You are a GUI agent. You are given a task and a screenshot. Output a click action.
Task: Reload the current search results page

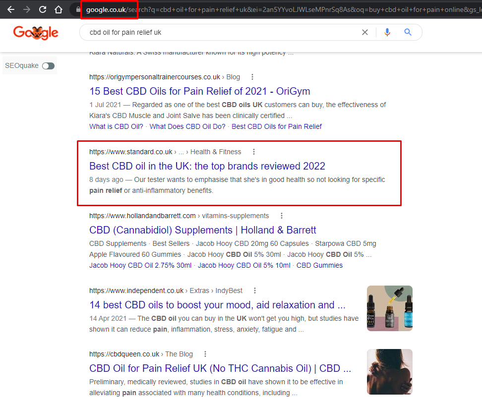[x=44, y=8]
